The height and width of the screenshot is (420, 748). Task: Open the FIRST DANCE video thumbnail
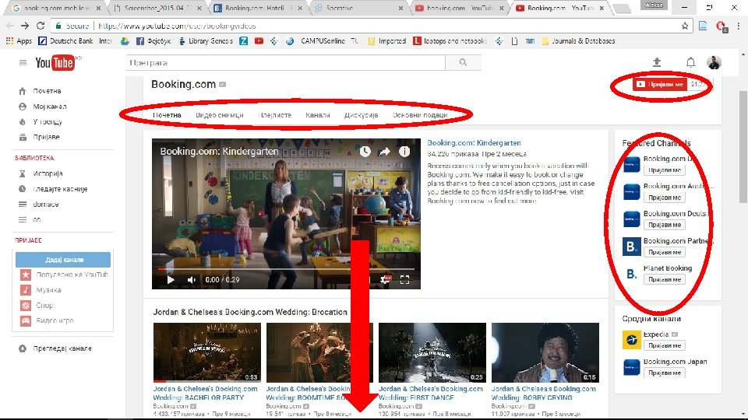432,352
